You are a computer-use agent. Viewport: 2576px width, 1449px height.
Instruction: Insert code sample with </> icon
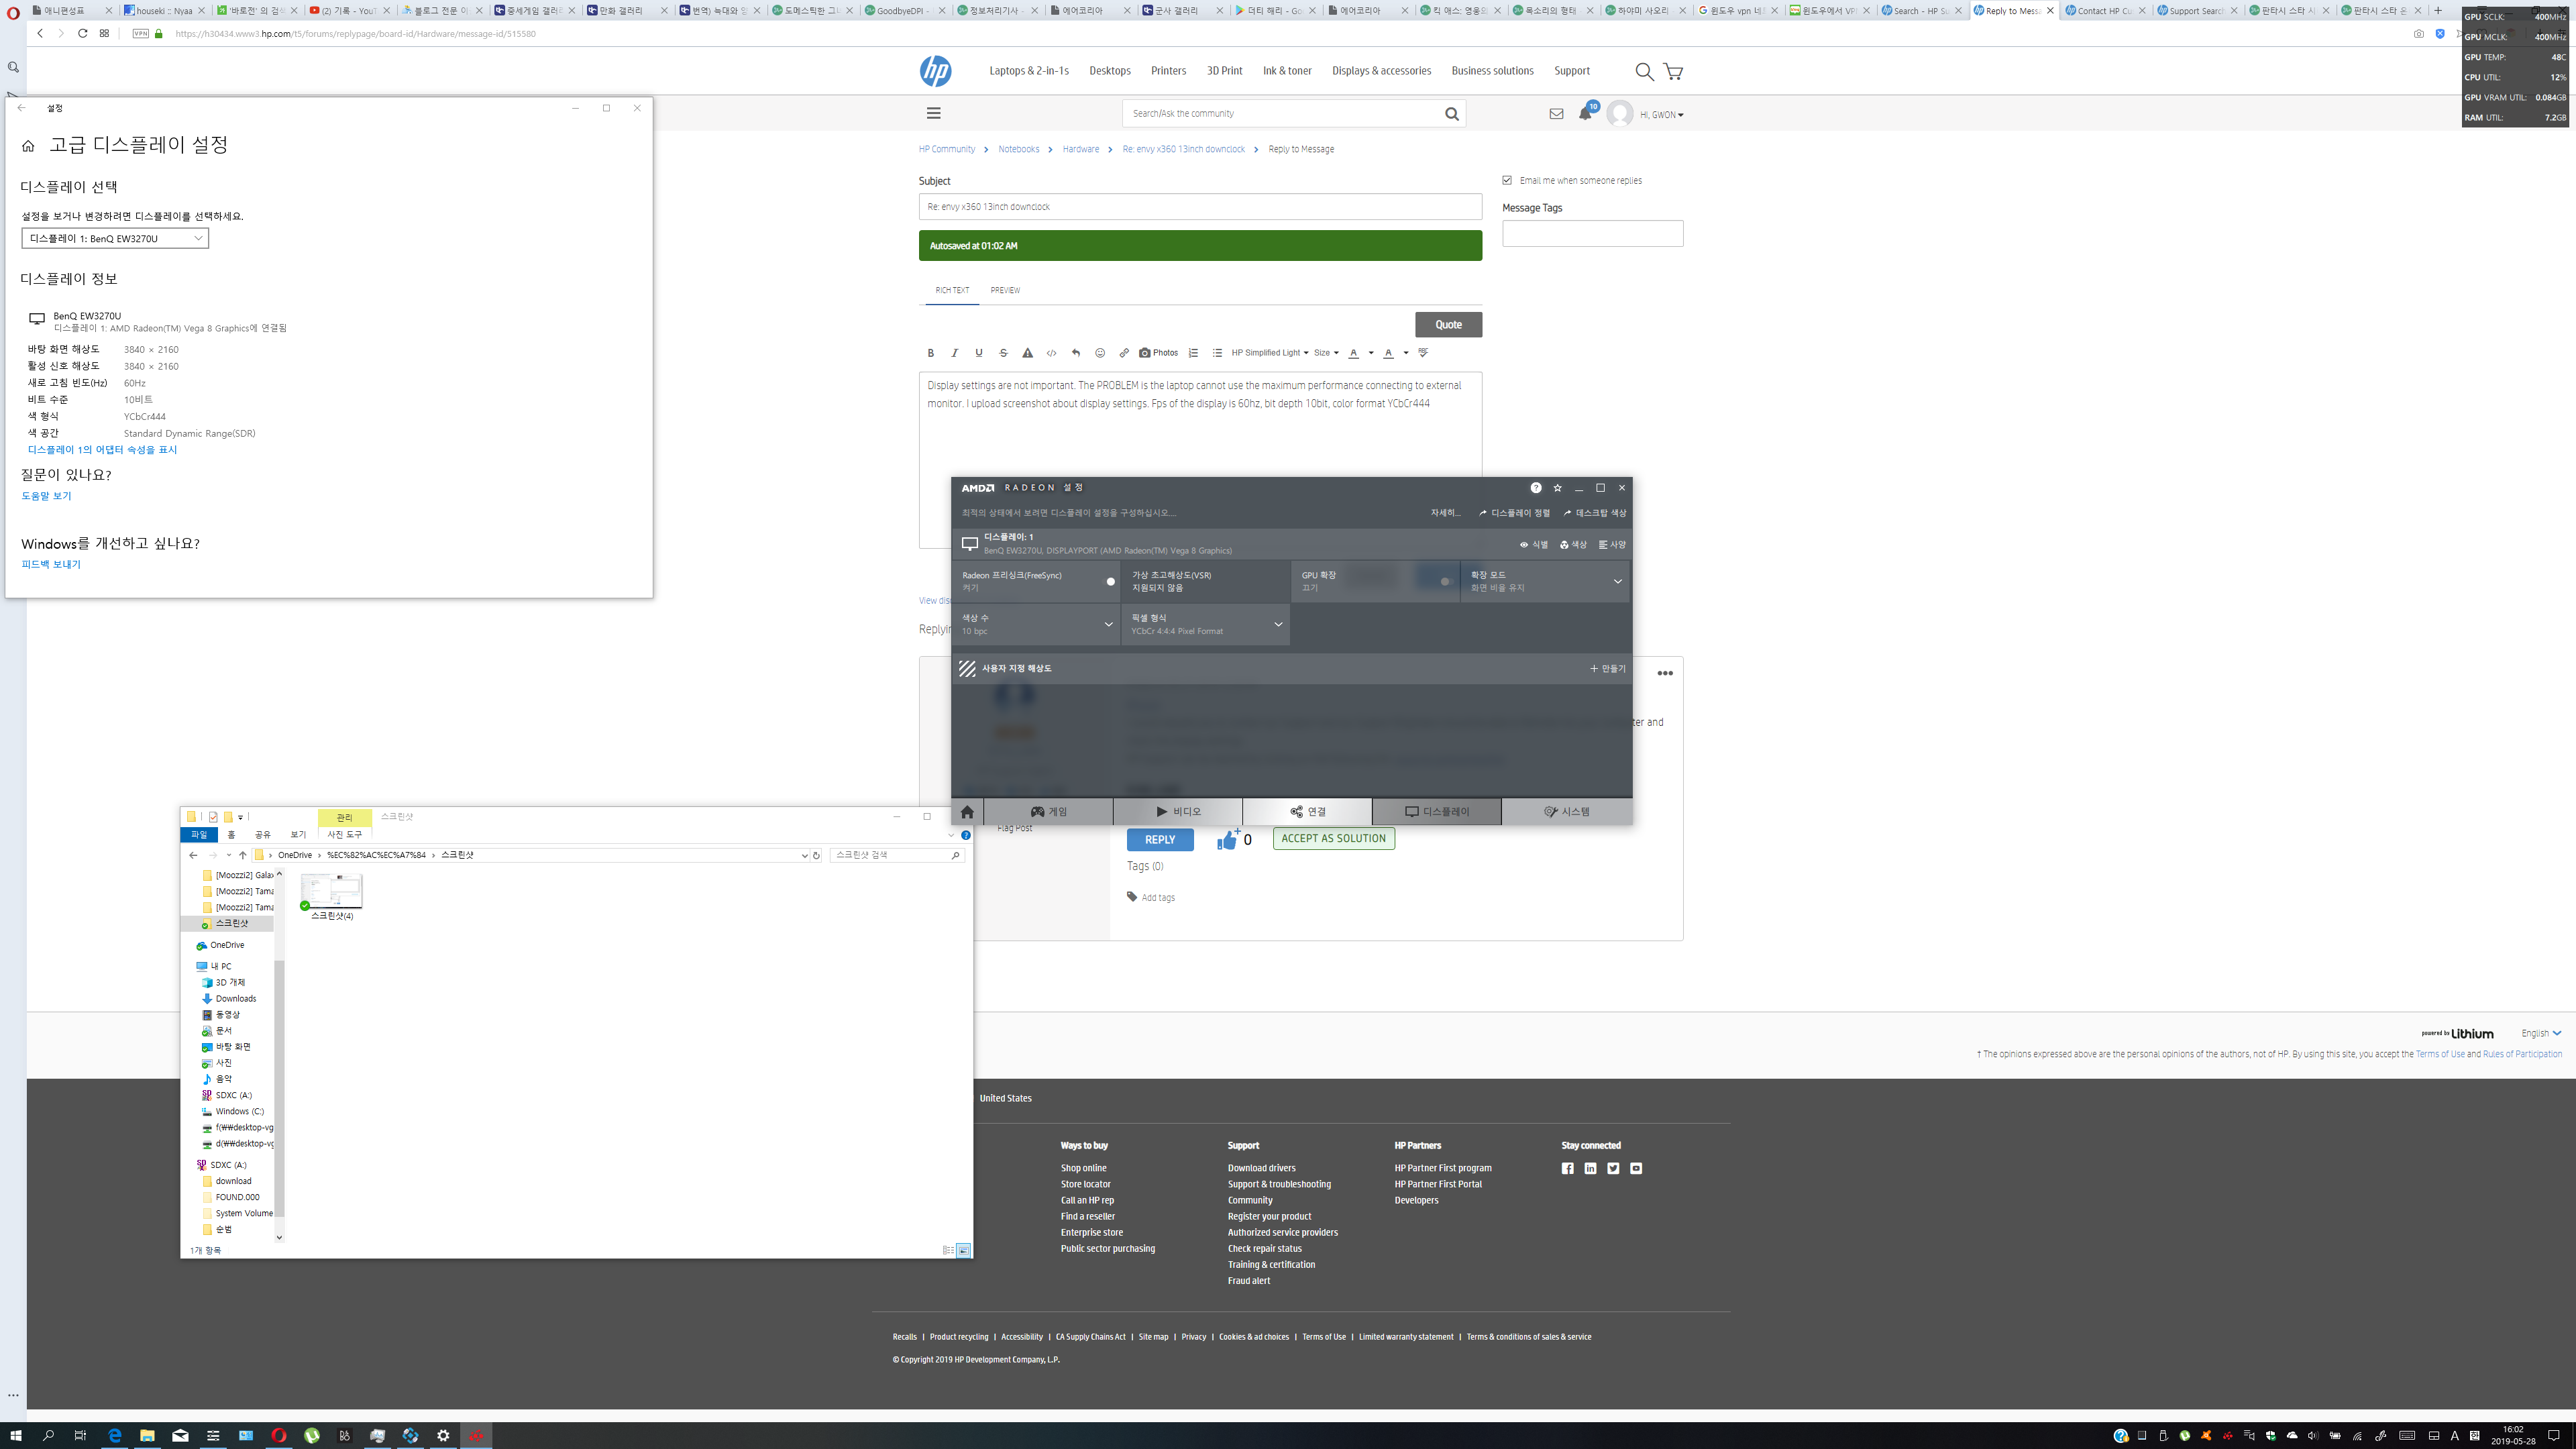1051,353
